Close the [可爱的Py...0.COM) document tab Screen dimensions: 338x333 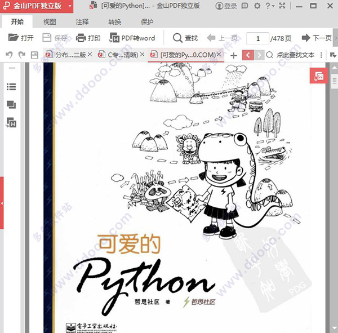tap(219, 54)
